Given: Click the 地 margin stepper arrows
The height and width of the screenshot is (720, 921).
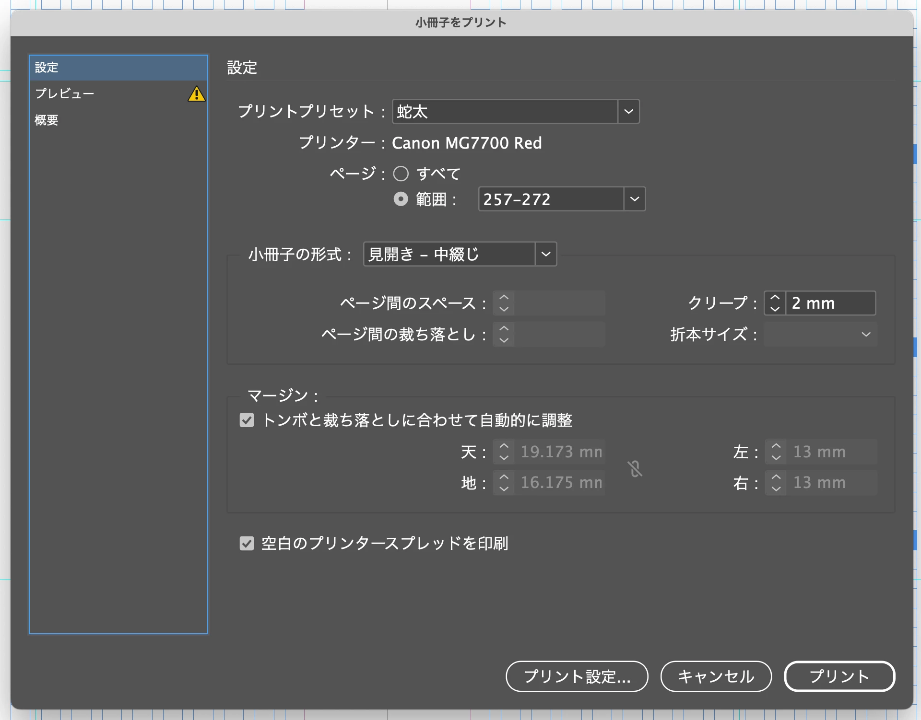Looking at the screenshot, I should tap(504, 482).
